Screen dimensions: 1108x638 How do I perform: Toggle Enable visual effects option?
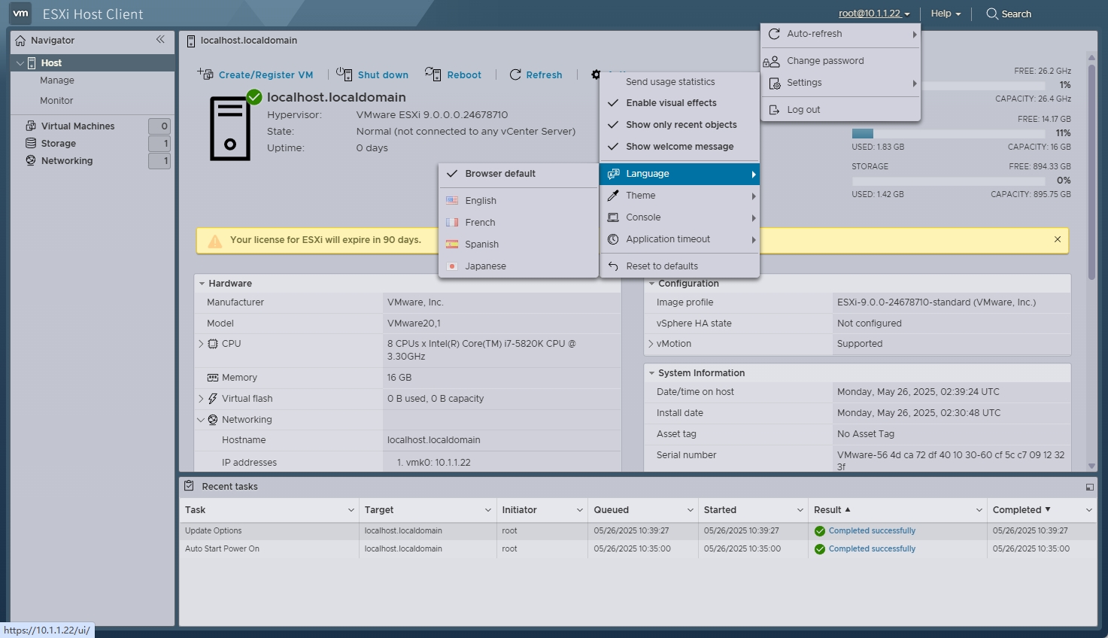pos(671,103)
